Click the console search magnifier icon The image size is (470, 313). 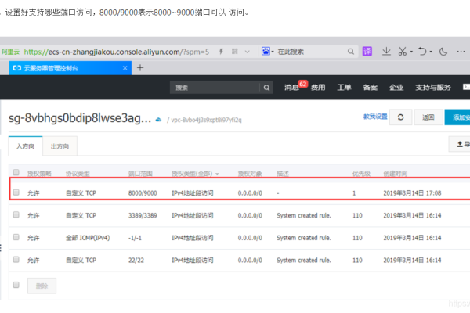[266, 88]
